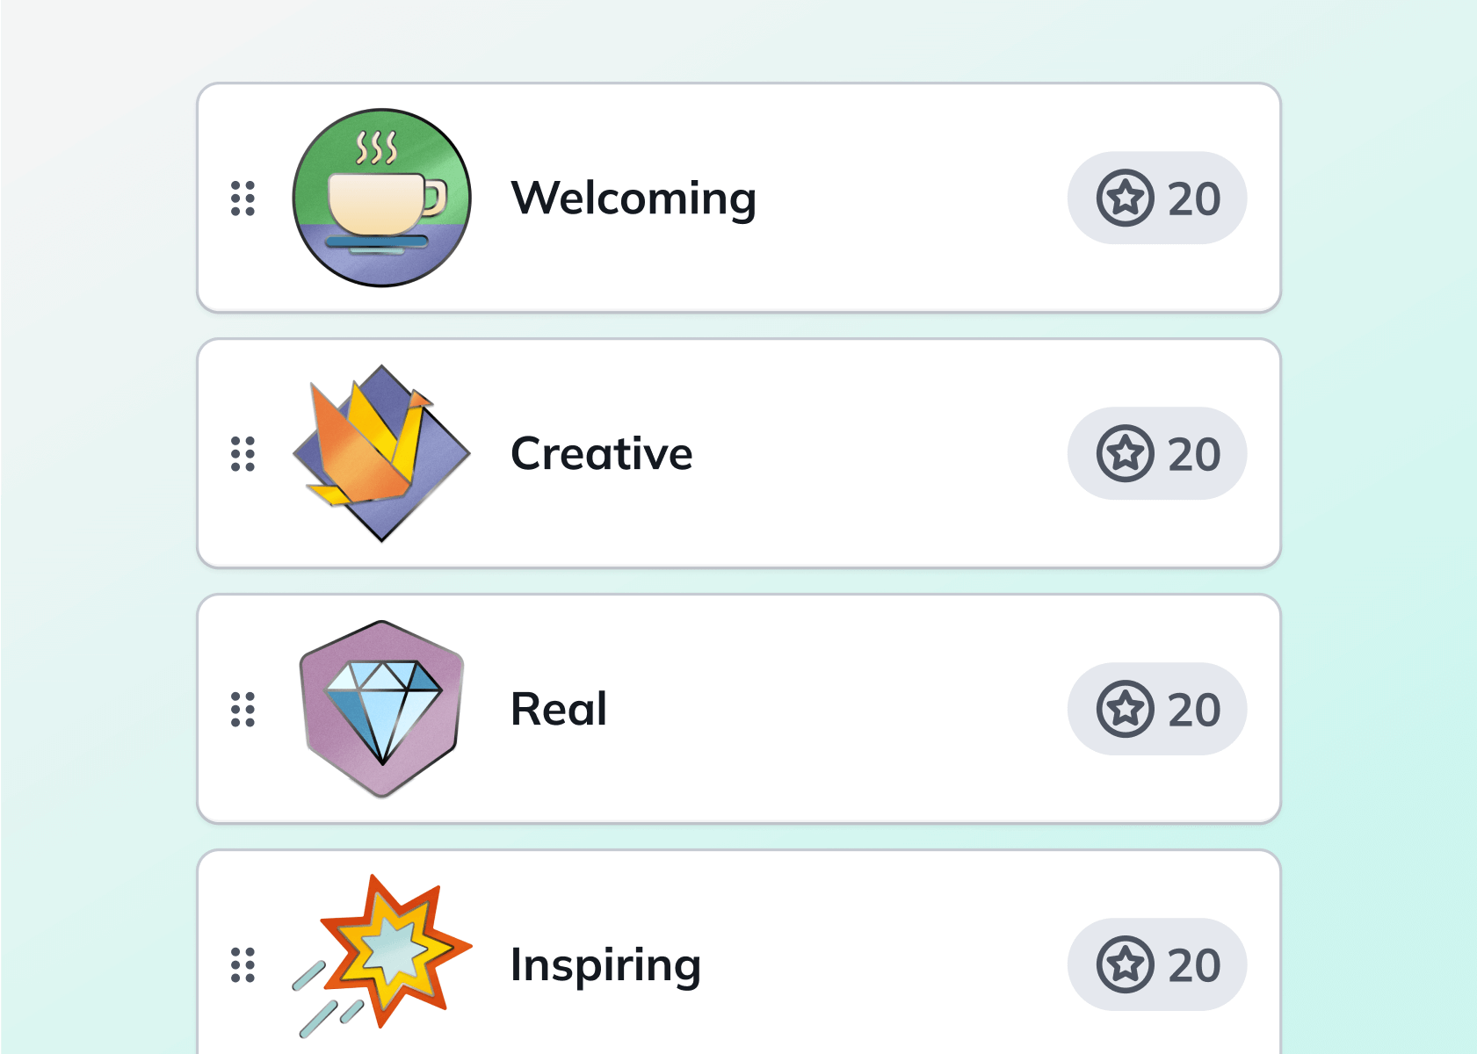Grab the drag handle for Inspiring

click(x=243, y=964)
